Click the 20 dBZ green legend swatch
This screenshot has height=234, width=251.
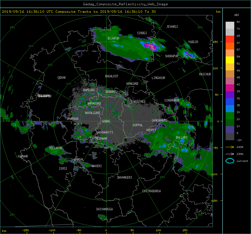230,115
